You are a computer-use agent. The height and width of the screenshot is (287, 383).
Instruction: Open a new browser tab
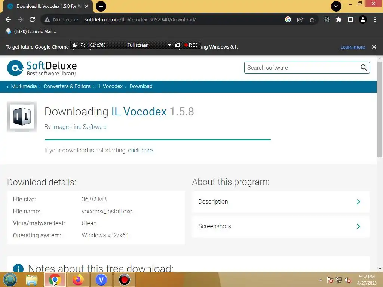(x=101, y=6)
